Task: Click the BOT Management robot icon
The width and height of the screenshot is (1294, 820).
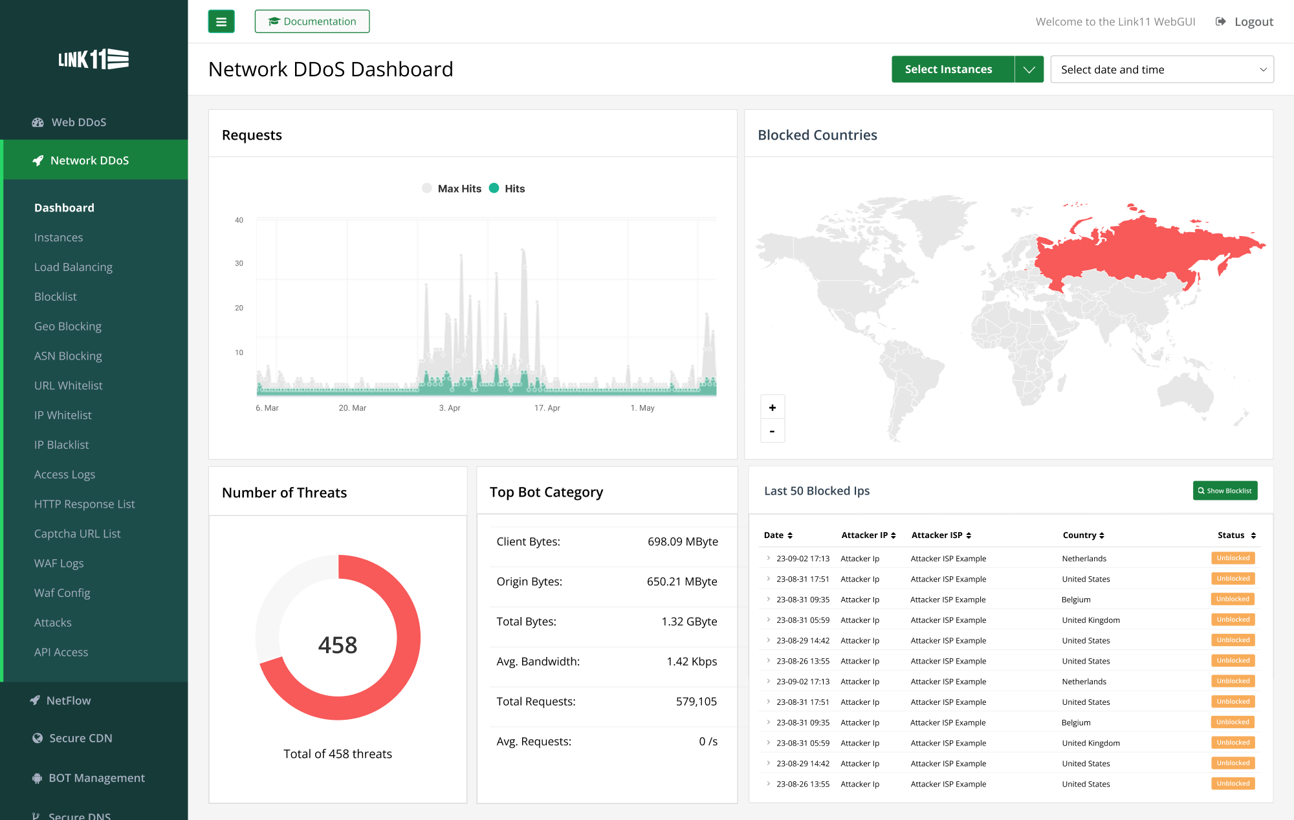Action: [x=37, y=778]
